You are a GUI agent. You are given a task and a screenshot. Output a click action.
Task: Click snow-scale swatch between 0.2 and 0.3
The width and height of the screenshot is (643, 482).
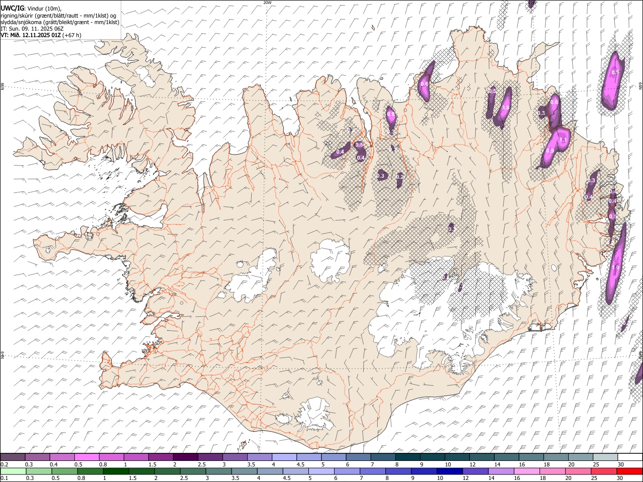13,457
